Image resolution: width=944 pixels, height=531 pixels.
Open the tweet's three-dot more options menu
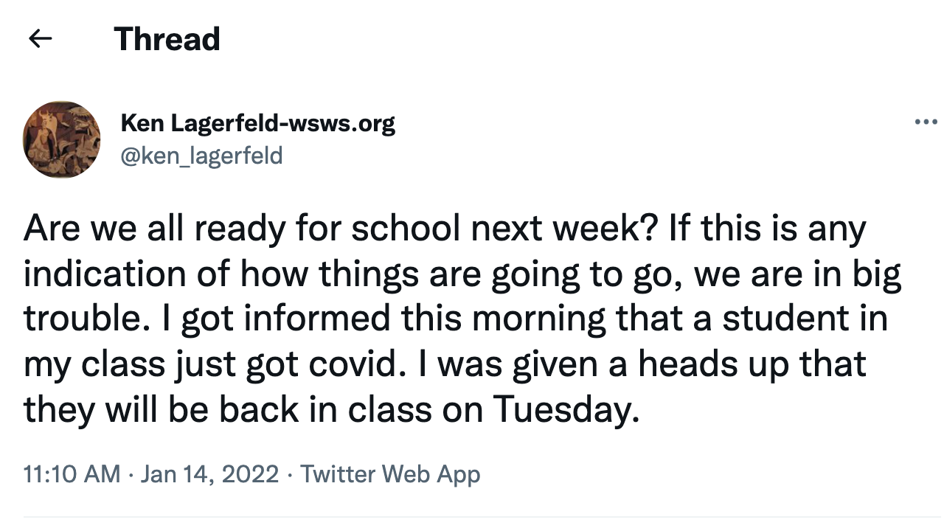click(x=926, y=122)
